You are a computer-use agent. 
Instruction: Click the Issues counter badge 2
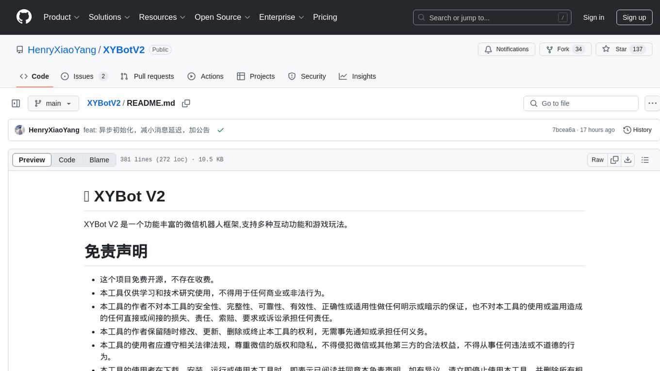103,76
